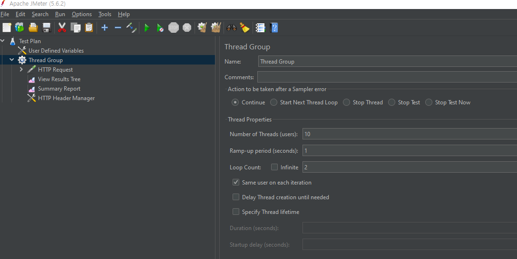Save the test plan with the floppy icon

pyautogui.click(x=47, y=28)
